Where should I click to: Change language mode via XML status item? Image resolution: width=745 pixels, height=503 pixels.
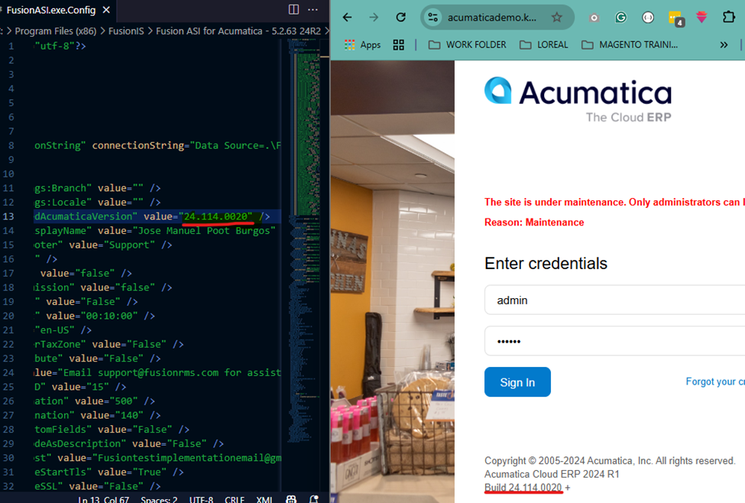tap(264, 499)
